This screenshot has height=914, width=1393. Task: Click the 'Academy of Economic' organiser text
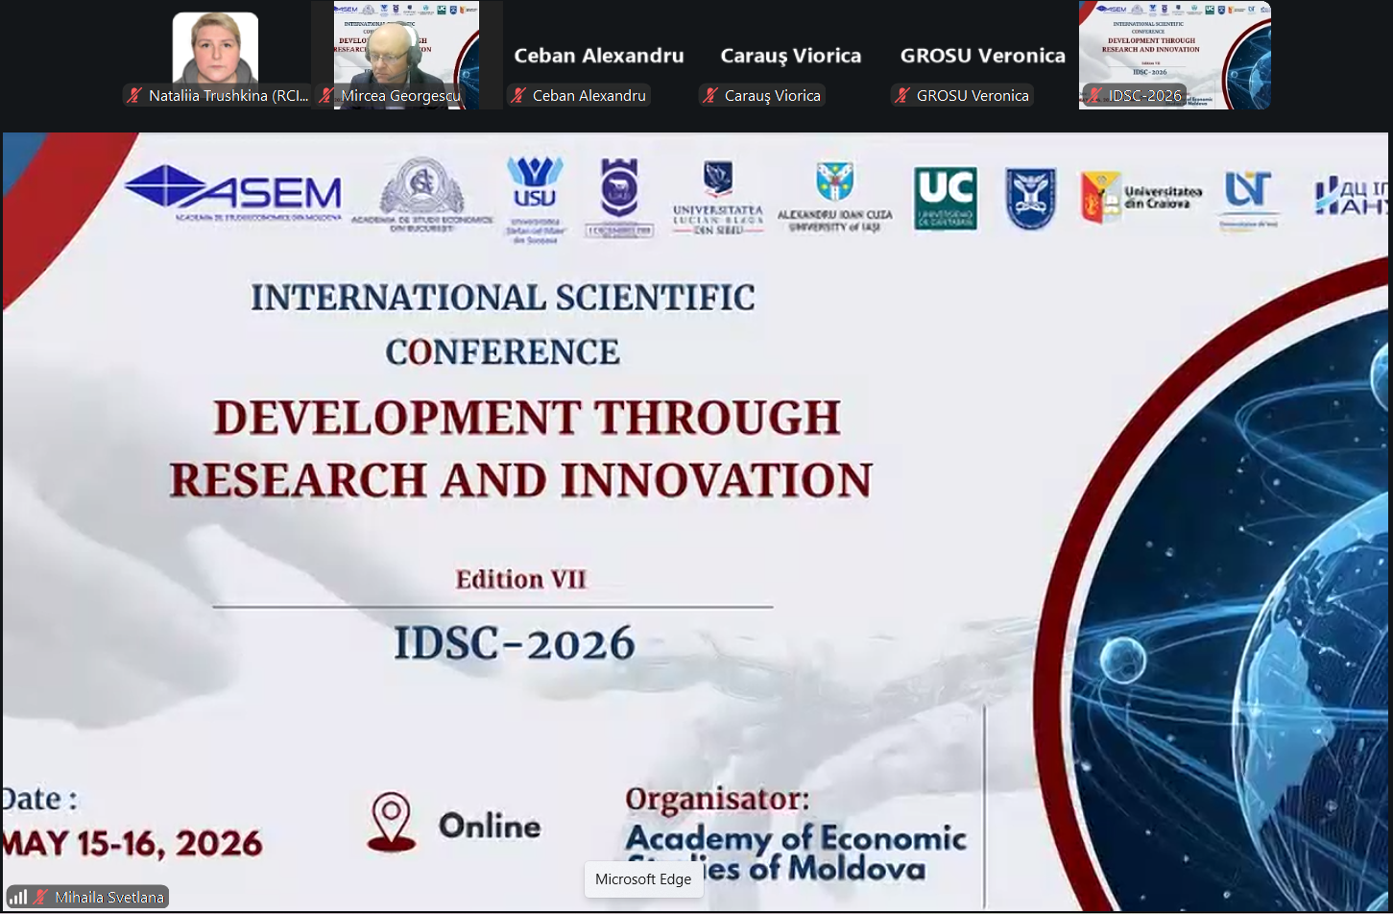pyautogui.click(x=796, y=838)
